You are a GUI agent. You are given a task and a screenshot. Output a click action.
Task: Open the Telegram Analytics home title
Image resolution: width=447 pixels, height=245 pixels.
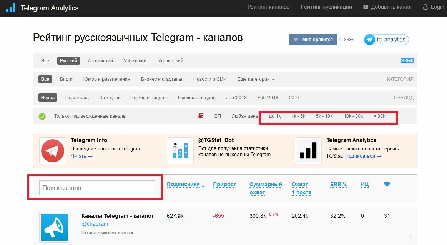pos(50,8)
